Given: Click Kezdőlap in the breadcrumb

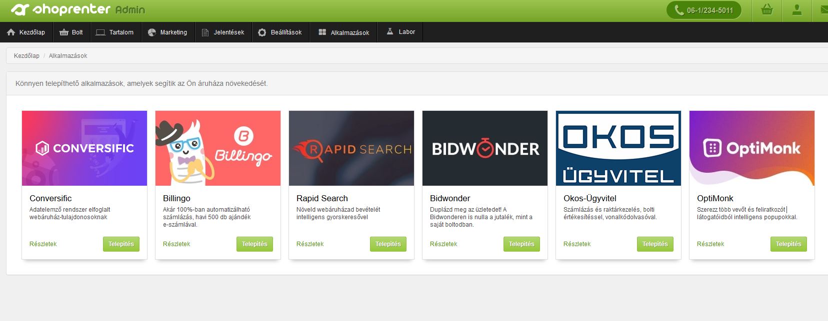Looking at the screenshot, I should click(26, 56).
